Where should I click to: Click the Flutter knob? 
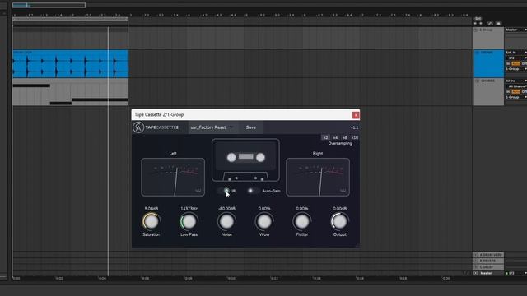[302, 221]
